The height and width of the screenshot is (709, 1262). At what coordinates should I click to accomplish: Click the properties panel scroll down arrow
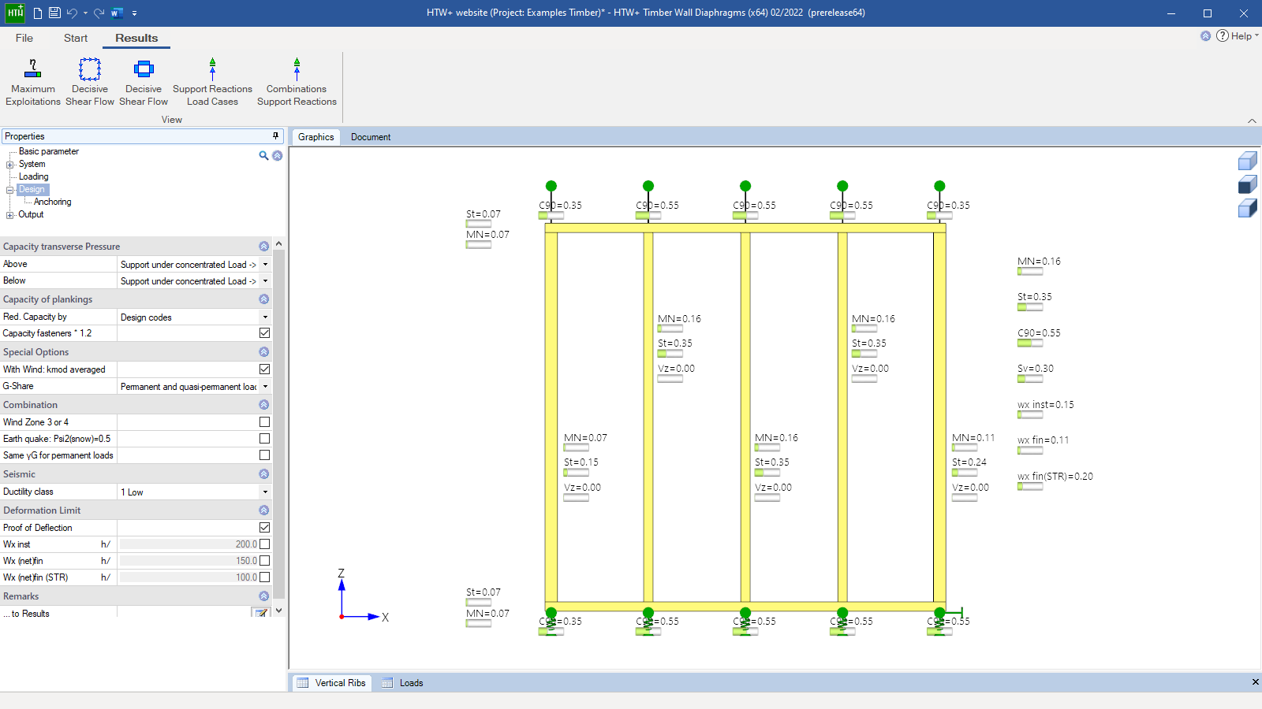tap(278, 611)
